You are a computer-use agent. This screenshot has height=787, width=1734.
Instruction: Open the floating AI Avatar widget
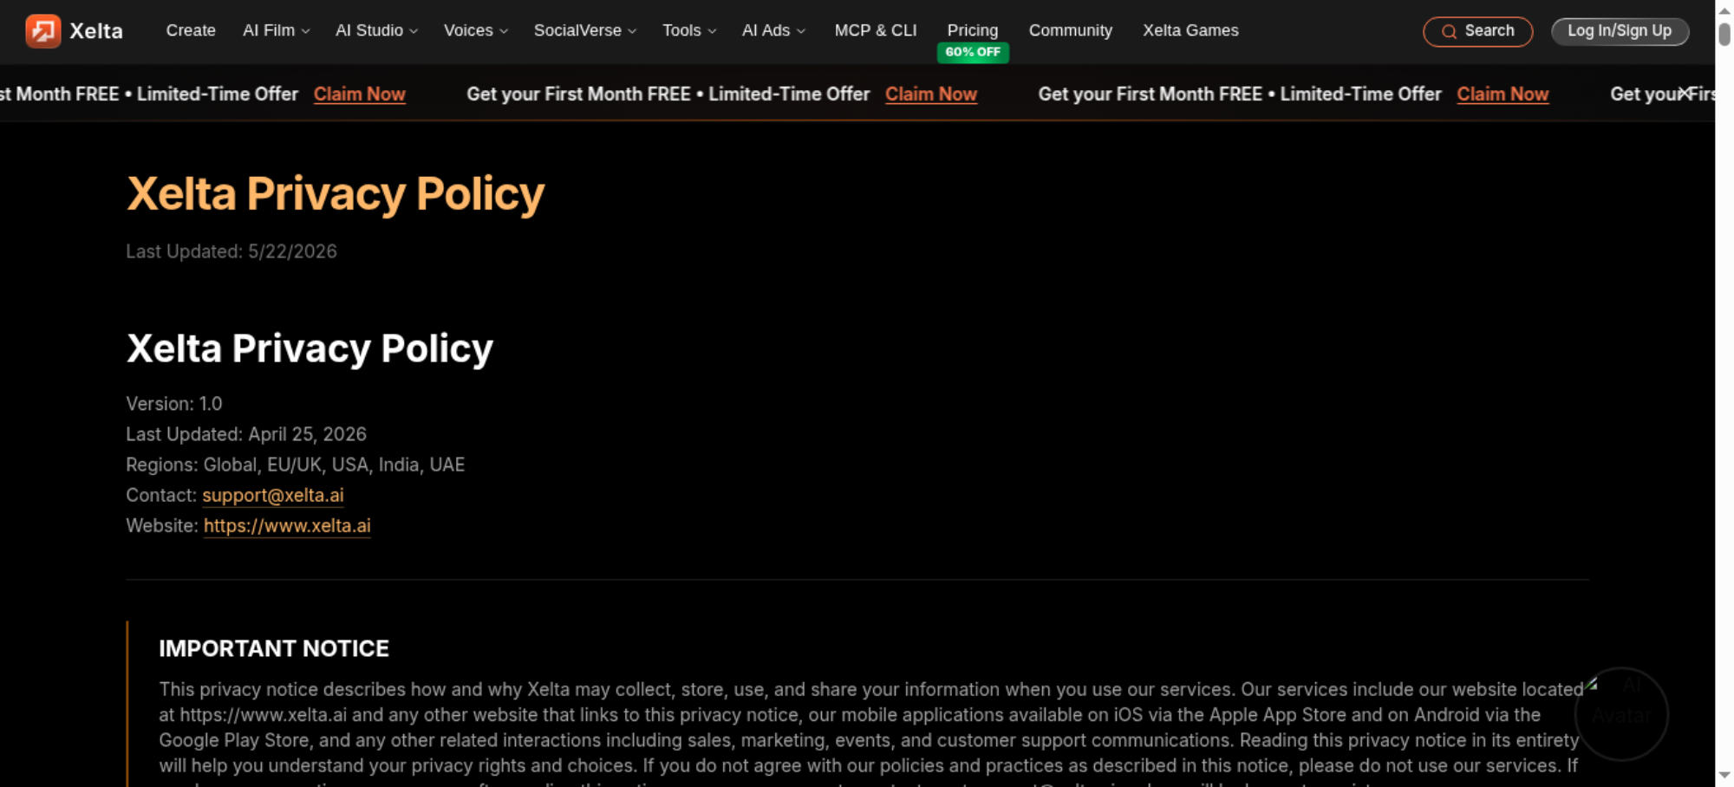tap(1620, 713)
